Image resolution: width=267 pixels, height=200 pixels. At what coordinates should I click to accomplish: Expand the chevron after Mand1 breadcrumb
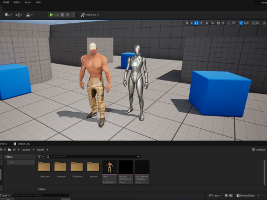pos(47,149)
